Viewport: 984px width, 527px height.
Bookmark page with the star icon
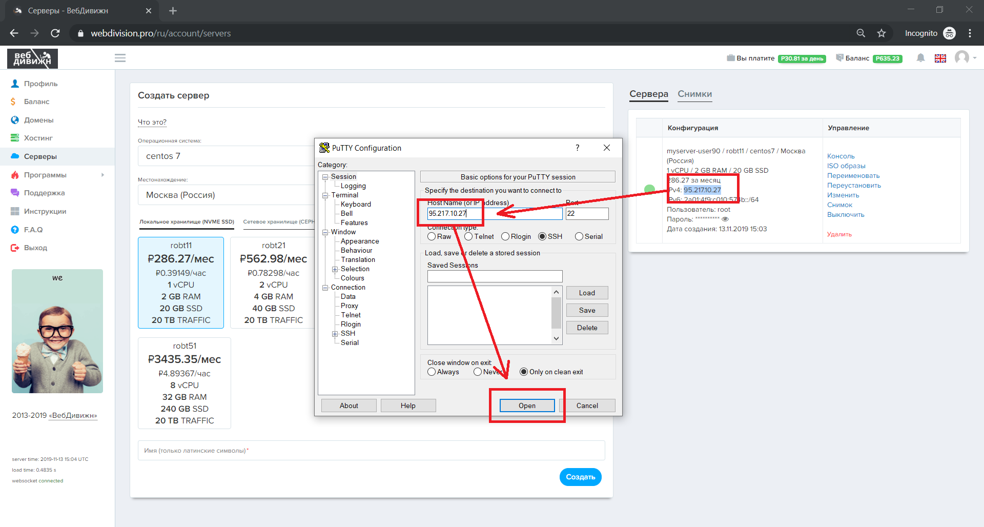click(x=881, y=33)
